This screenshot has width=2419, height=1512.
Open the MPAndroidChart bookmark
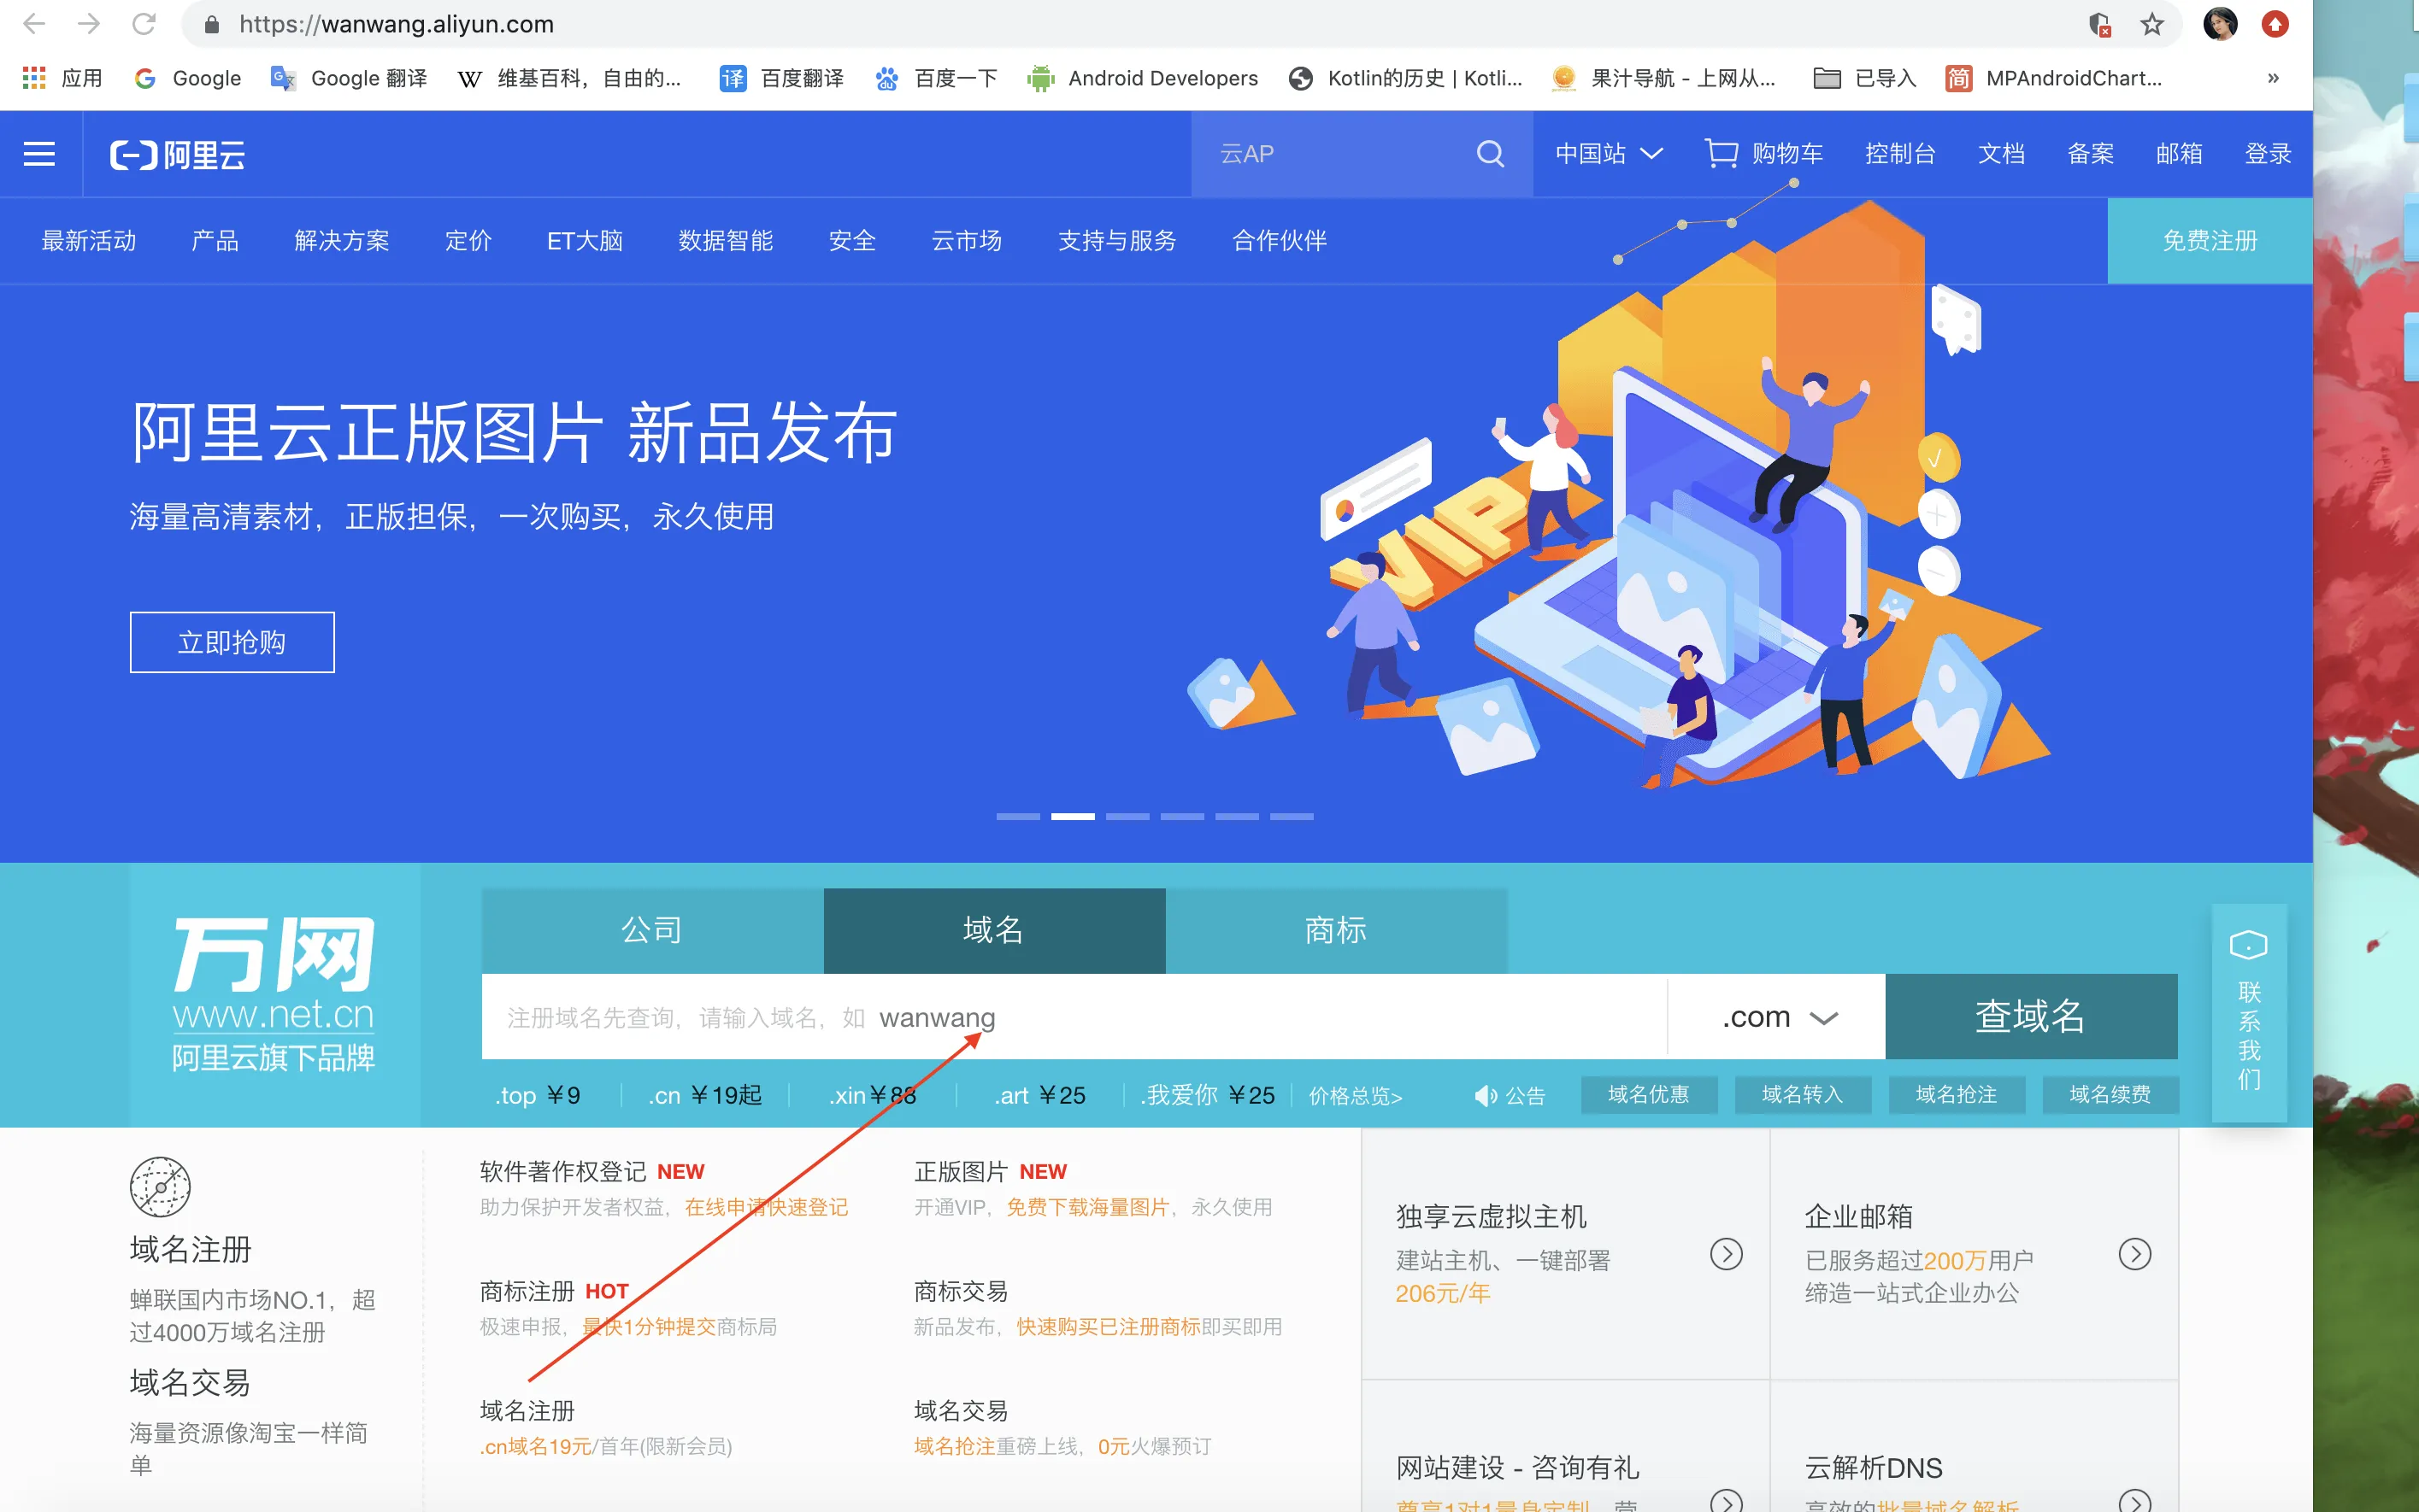[2054, 78]
